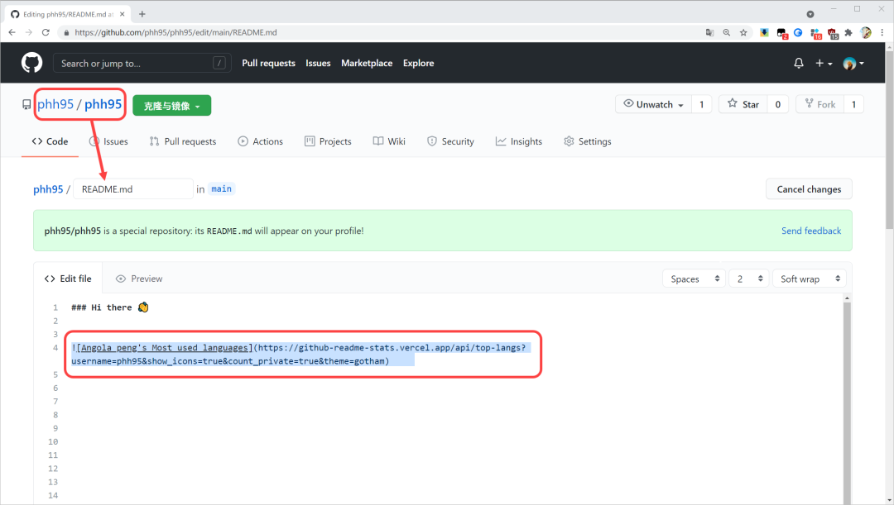Go back in browser history
Screen dimensions: 894x505
(x=12, y=32)
